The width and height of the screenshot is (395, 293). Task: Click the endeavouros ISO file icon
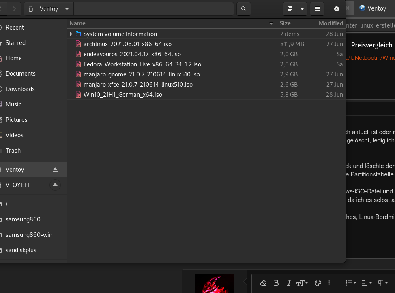pos(78,54)
